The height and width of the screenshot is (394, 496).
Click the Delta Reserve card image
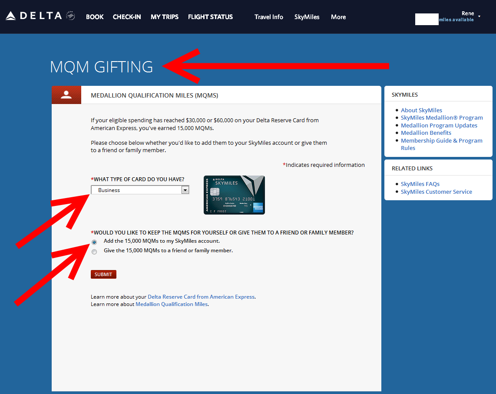(x=234, y=195)
